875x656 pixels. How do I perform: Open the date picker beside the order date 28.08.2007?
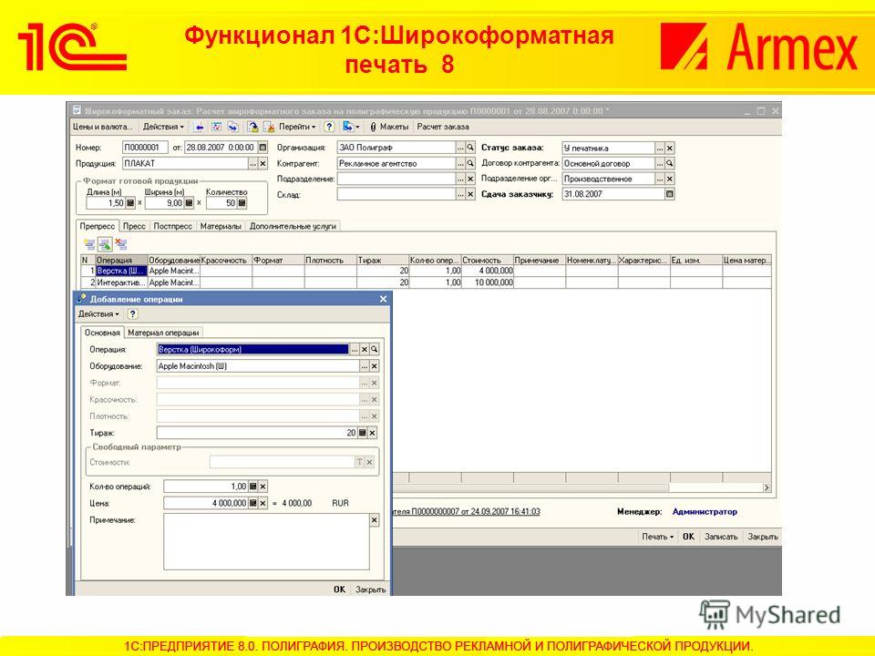click(x=262, y=148)
